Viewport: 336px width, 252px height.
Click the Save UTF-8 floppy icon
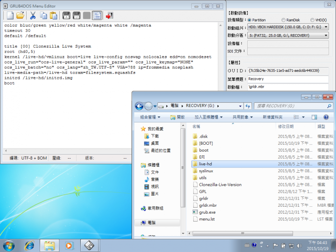tap(77, 15)
